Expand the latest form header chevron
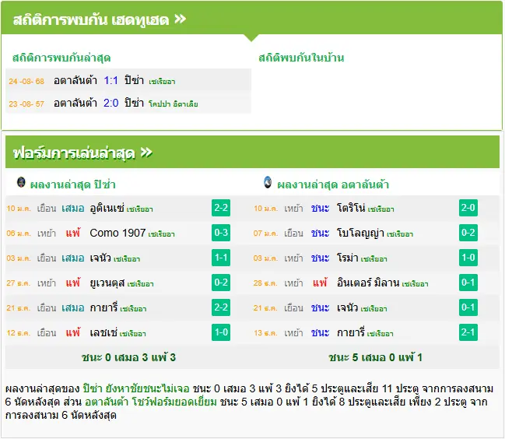 pos(146,152)
